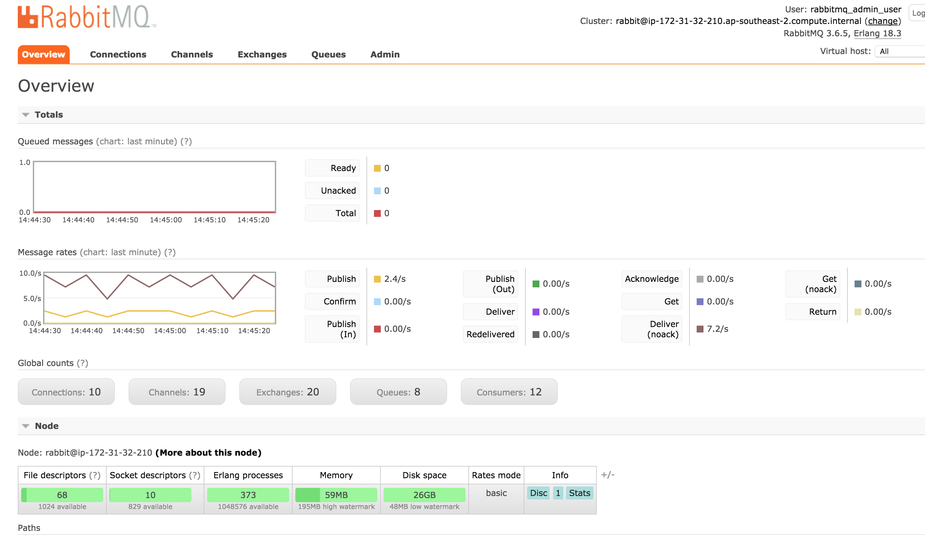Click the Publish yellow color swatch
Screen dimensions: 925x535
pos(377,279)
